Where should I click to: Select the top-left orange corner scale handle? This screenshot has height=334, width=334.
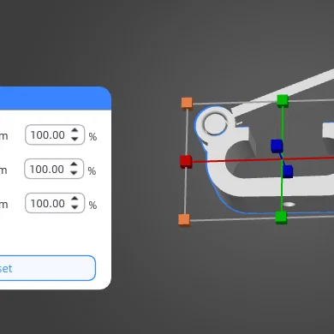click(187, 103)
